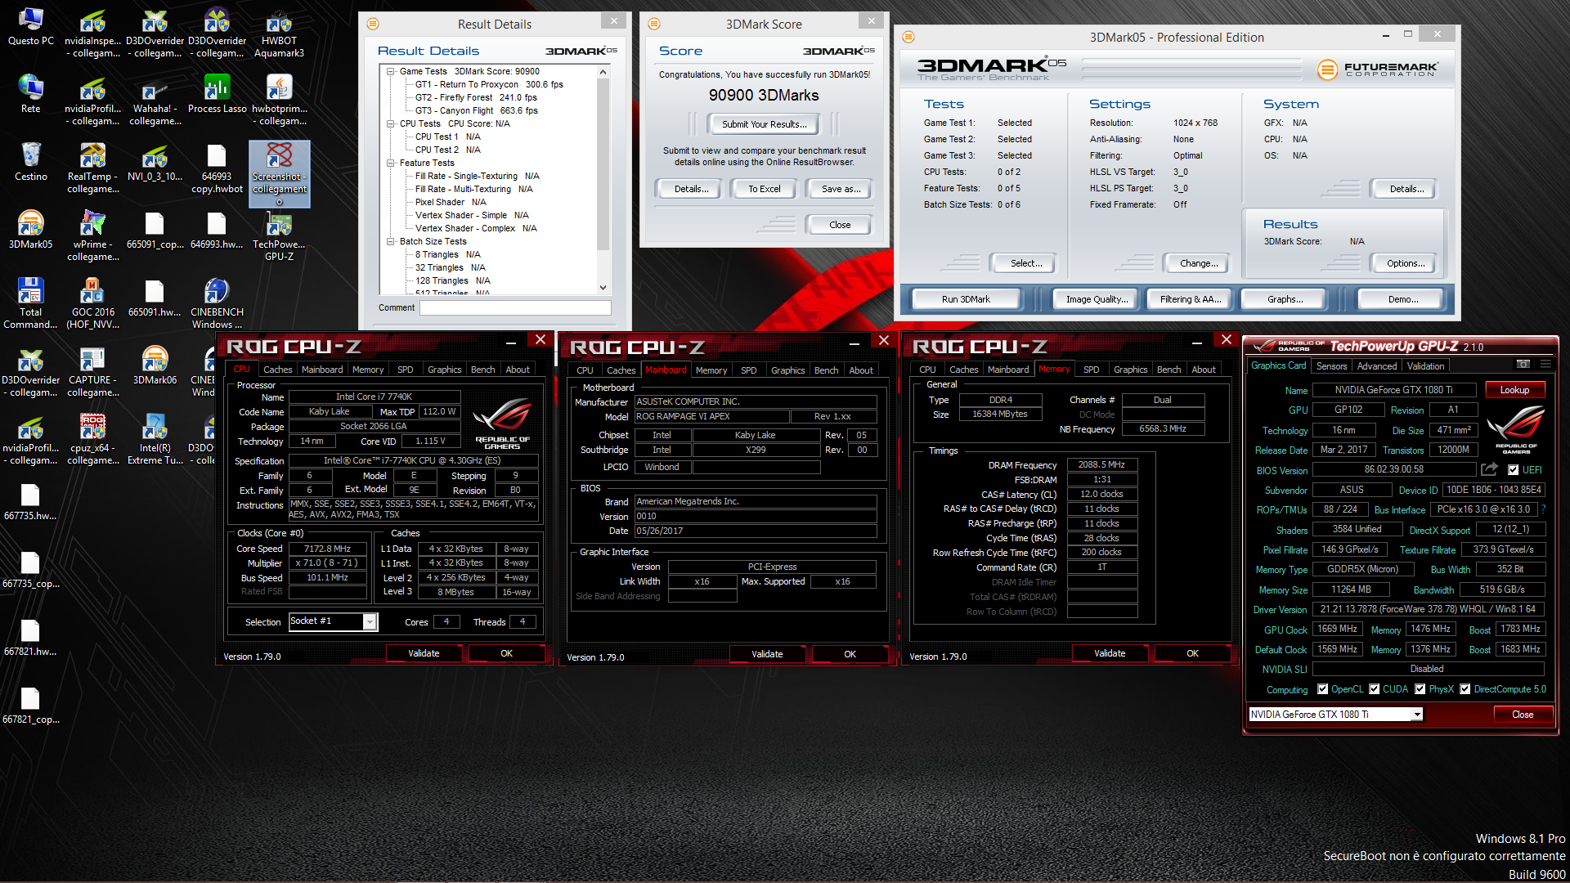The height and width of the screenshot is (883, 1570).
Task: Select the 667735.hwbot file icon
Action: point(30,502)
